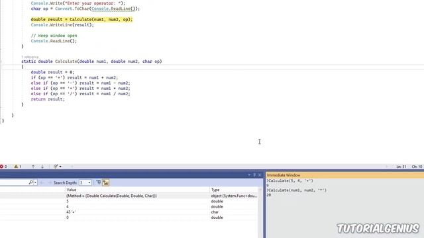Click the else if (op == '/') line
The image size is (424, 238).
[80, 94]
